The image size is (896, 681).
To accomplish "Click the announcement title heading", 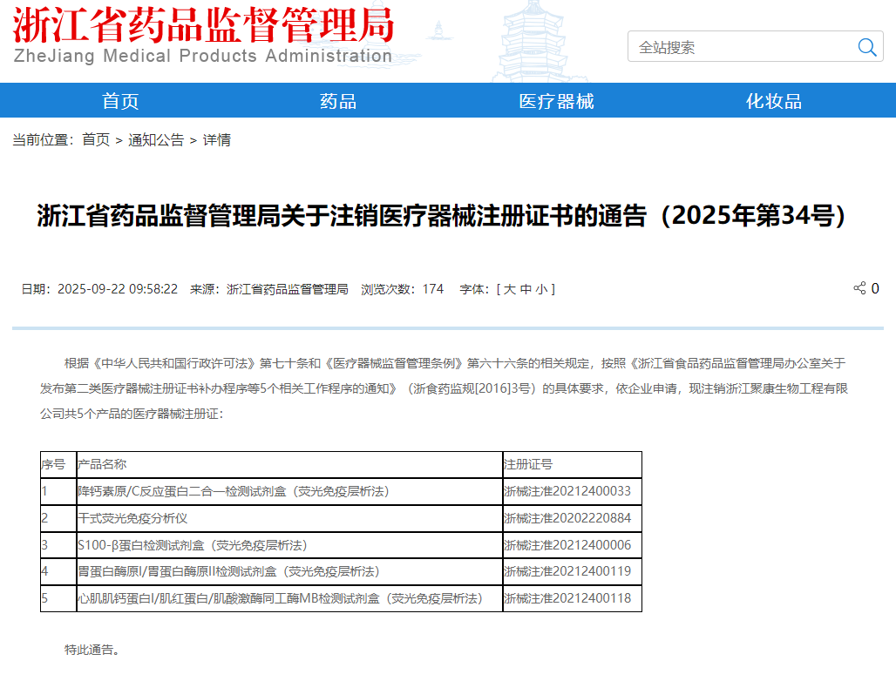I will tap(442, 216).
